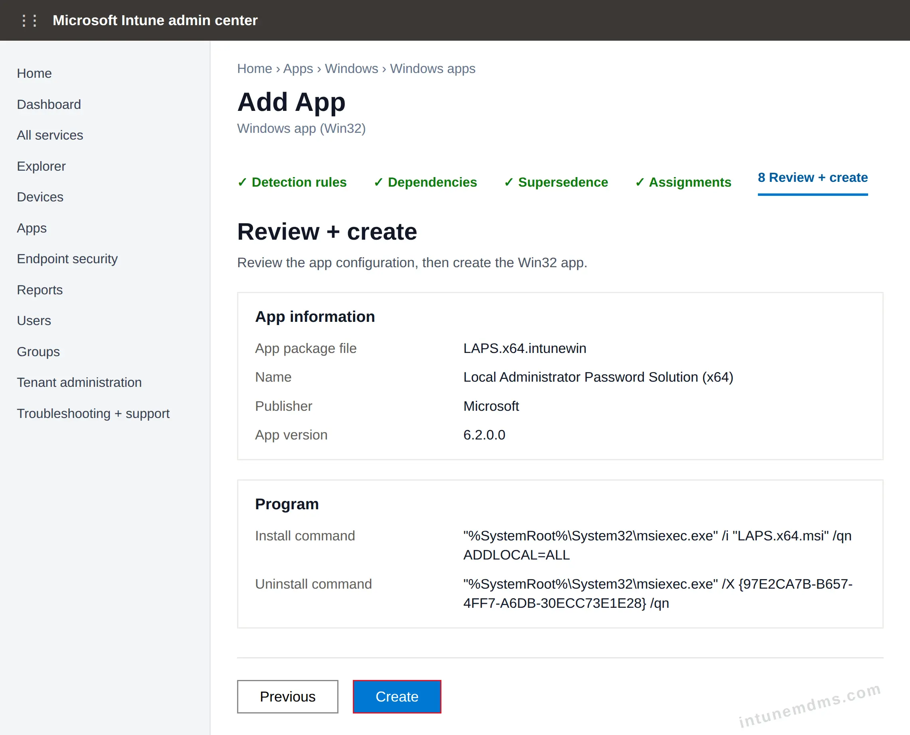Select the install command msiexec /i text
Image resolution: width=910 pixels, height=735 pixels.
657,545
